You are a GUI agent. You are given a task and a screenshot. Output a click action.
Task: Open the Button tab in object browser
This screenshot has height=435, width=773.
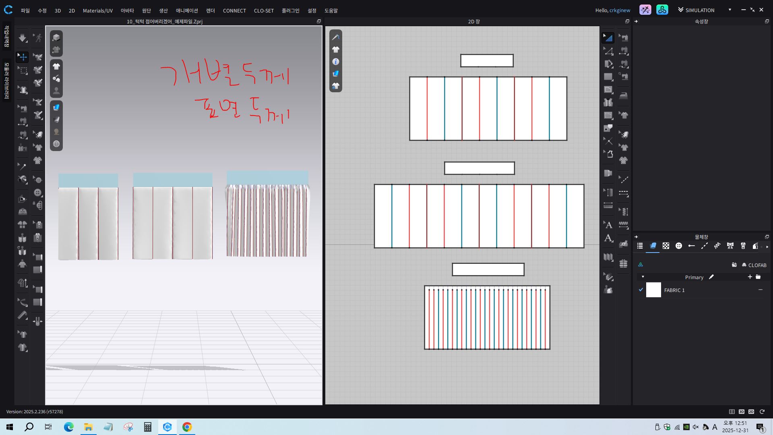[679, 246]
